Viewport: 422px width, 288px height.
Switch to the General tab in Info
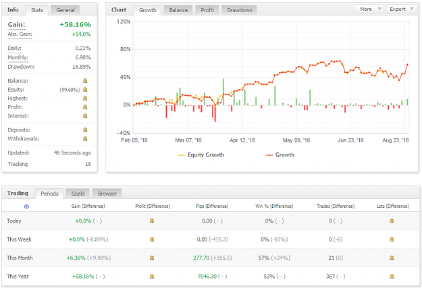(65, 10)
